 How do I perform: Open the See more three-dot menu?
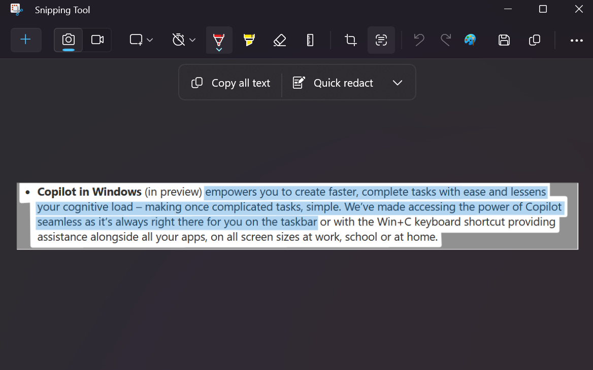pos(576,40)
